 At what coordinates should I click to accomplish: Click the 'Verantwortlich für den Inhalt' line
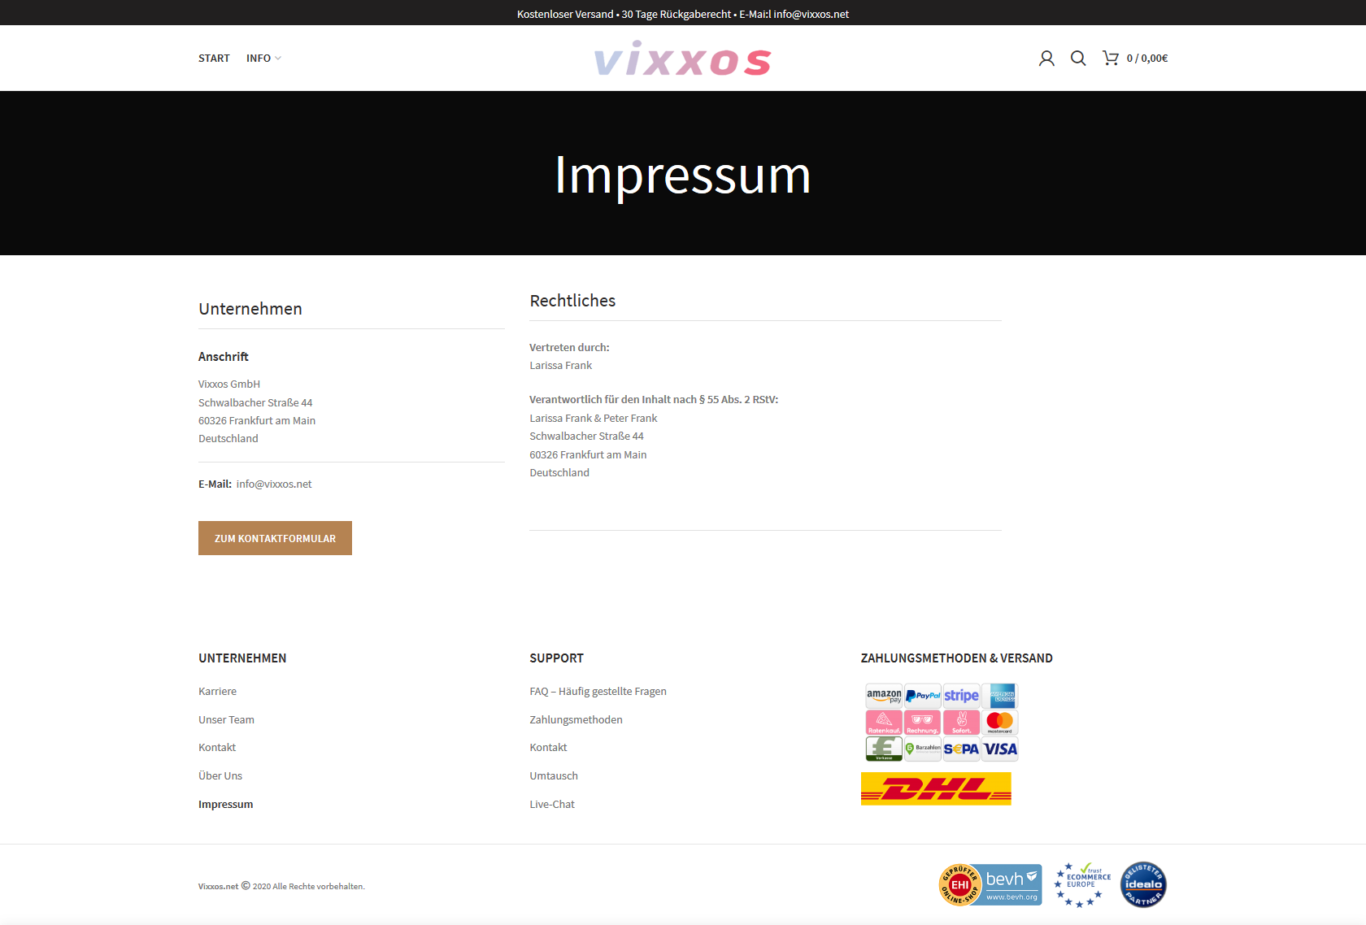coord(654,400)
